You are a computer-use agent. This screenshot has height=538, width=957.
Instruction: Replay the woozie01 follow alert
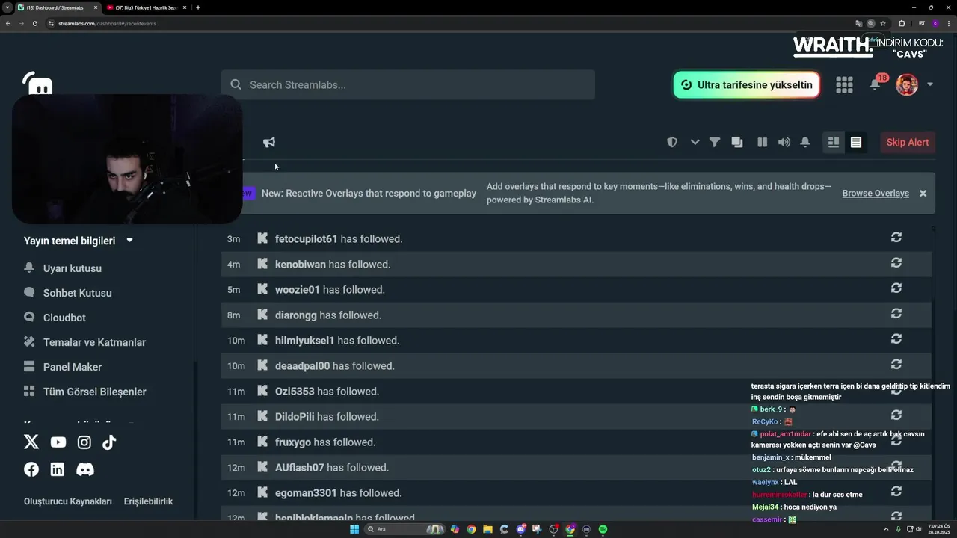[896, 288]
